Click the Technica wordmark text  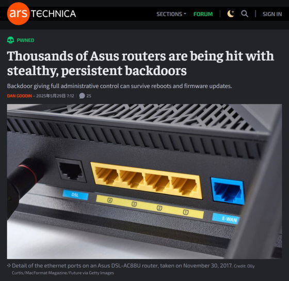[53, 14]
